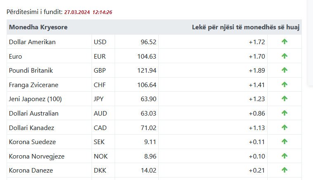
Task: Click the Dollari Australian trend arrow icon
Action: pos(284,113)
